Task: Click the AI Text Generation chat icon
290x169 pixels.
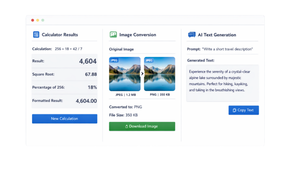Action: point(192,35)
